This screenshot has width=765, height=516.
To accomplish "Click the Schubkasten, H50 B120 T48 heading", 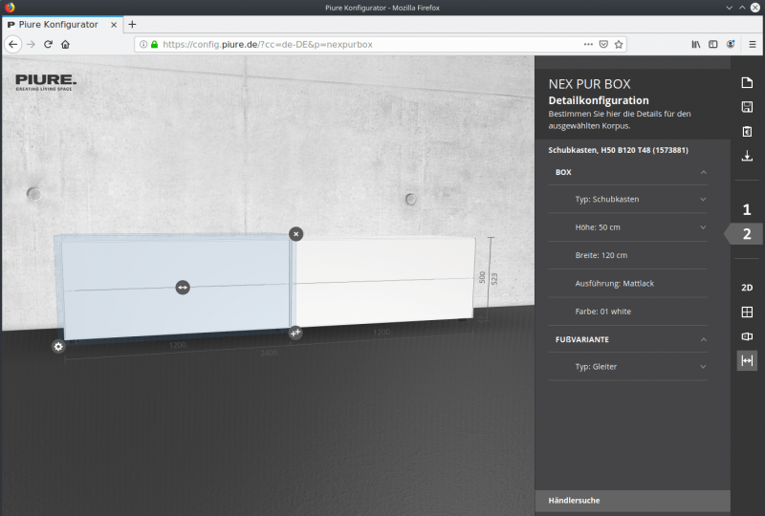I will point(618,150).
